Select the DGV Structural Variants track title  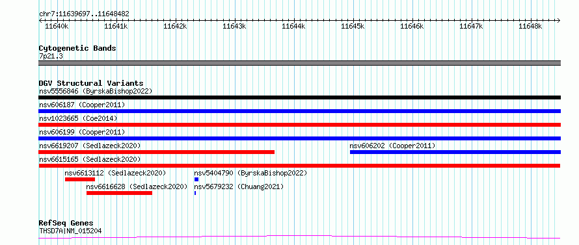click(91, 83)
